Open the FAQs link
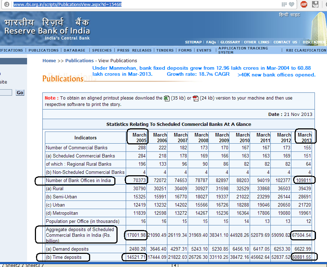Viewport: 327px width, 267px height. 211,42
